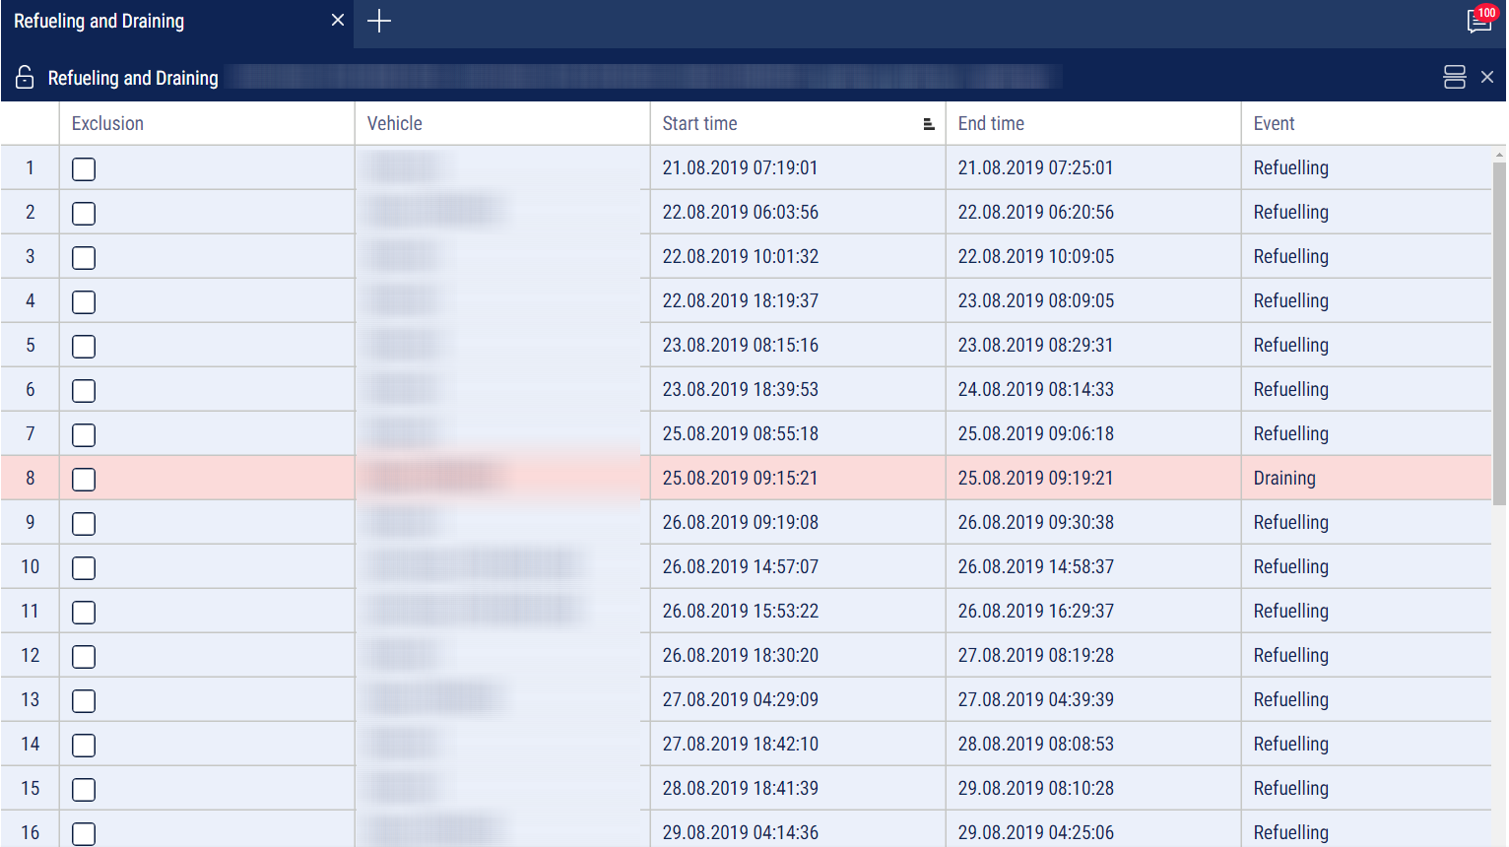This screenshot has width=1509, height=847.
Task: Select Draining event in row 8
Action: pos(1284,478)
